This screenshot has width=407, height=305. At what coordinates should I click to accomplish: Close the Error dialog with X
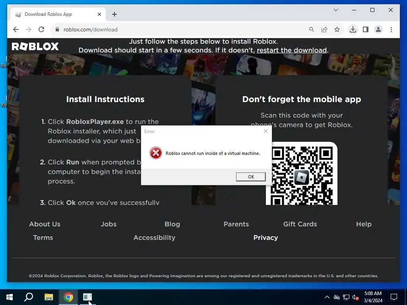[266, 131]
